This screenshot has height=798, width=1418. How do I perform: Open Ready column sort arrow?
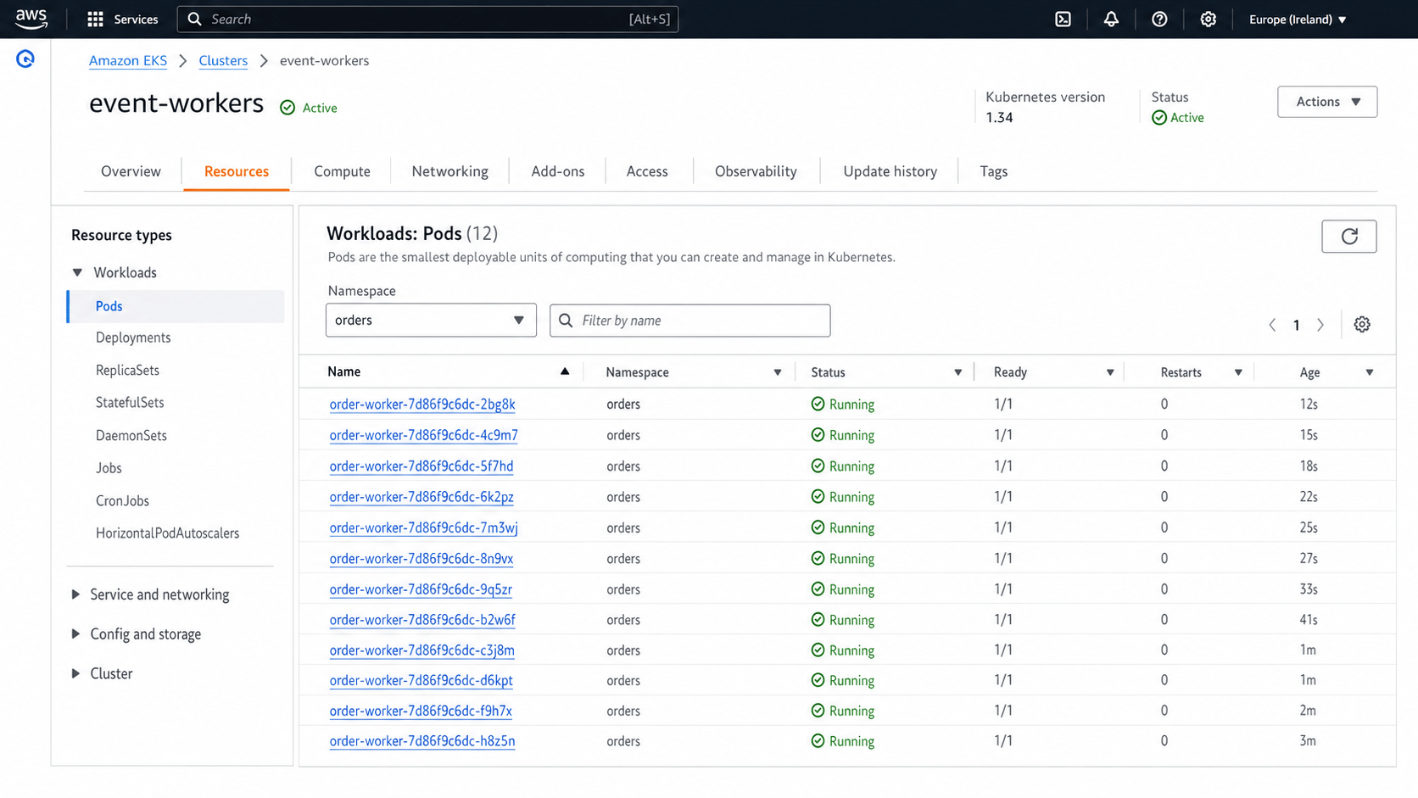coord(1109,372)
